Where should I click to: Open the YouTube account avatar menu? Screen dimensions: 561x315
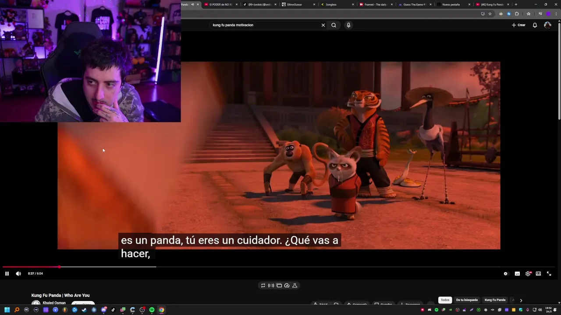coord(547,25)
